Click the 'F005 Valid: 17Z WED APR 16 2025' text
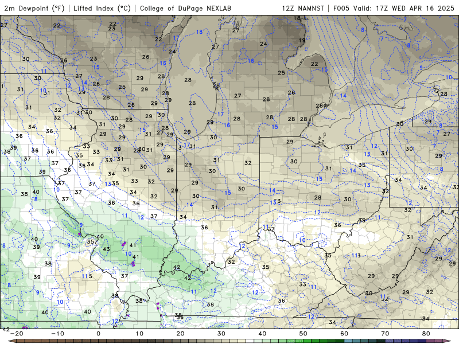This screenshot has height=344, width=459. tap(394, 8)
